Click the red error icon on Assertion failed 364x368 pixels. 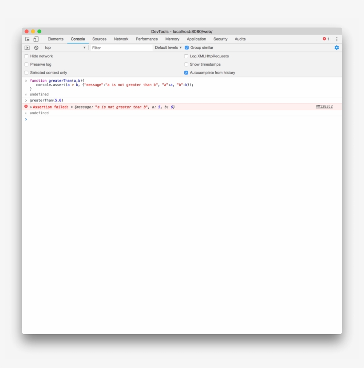click(x=26, y=107)
